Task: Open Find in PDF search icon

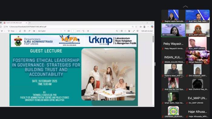Action: click(x=117, y=31)
